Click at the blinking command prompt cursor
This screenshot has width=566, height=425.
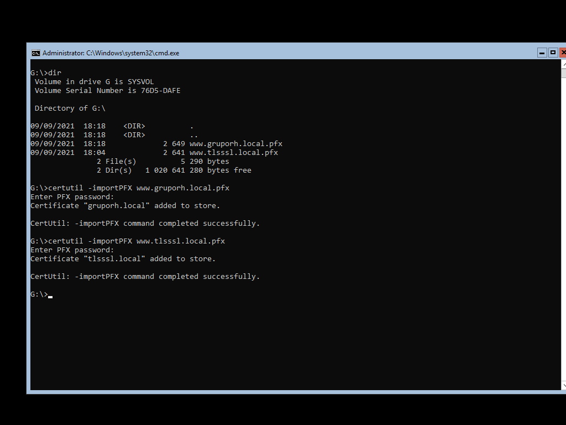coord(50,294)
